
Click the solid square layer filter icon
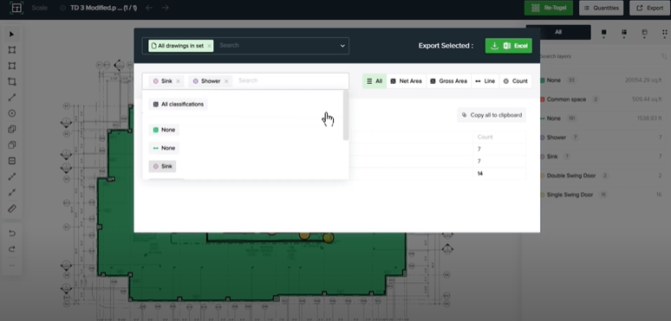pos(604,32)
